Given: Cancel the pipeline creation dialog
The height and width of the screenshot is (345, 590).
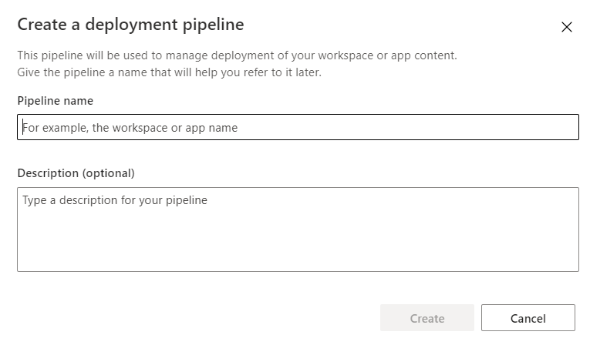Looking at the screenshot, I should click(528, 318).
